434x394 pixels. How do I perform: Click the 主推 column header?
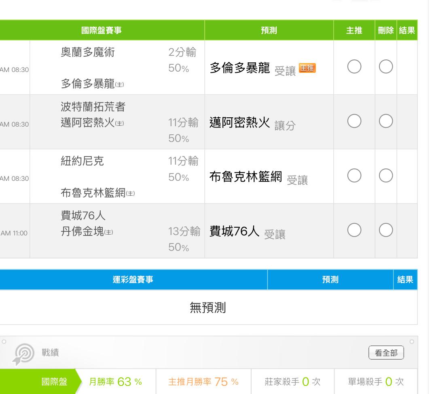pos(354,30)
